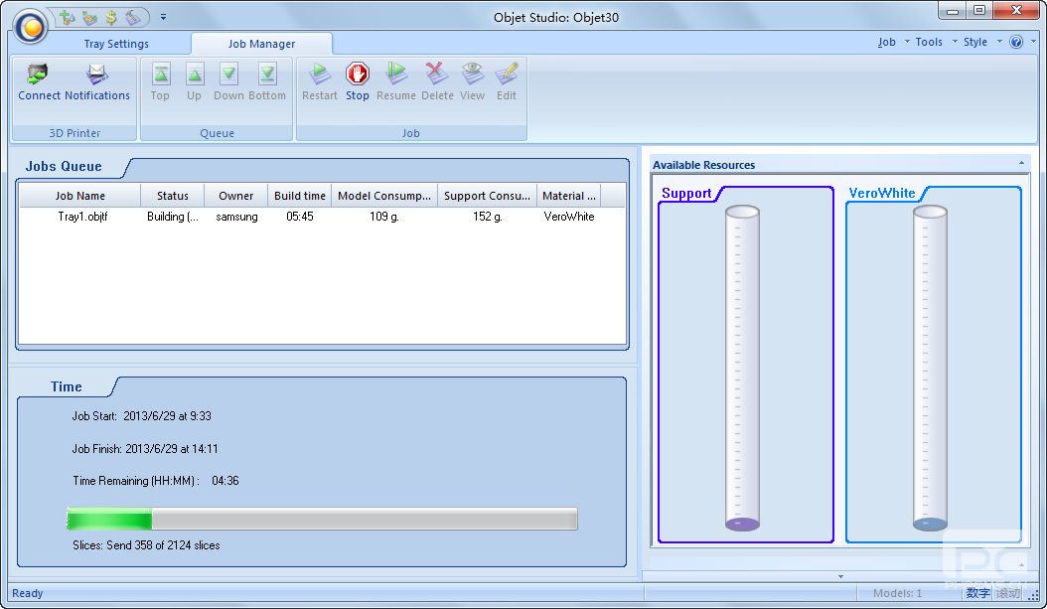This screenshot has width=1047, height=609.
Task: Open the round Objet application menu button
Action: pos(31,27)
